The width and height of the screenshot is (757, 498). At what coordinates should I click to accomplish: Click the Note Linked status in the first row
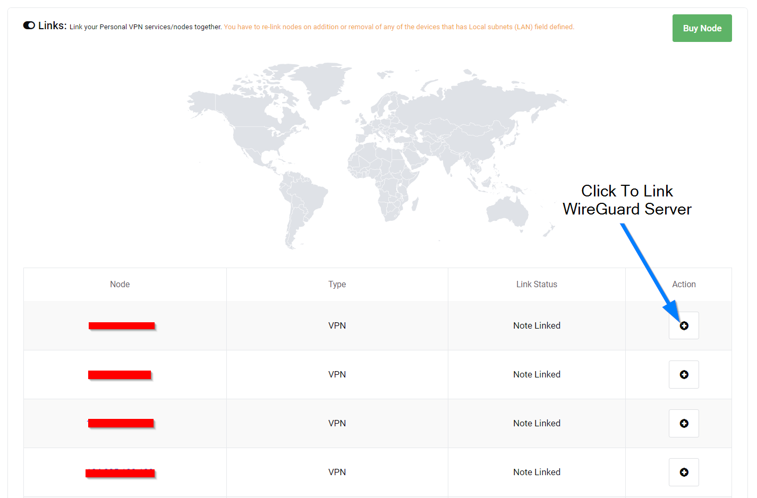[537, 325]
